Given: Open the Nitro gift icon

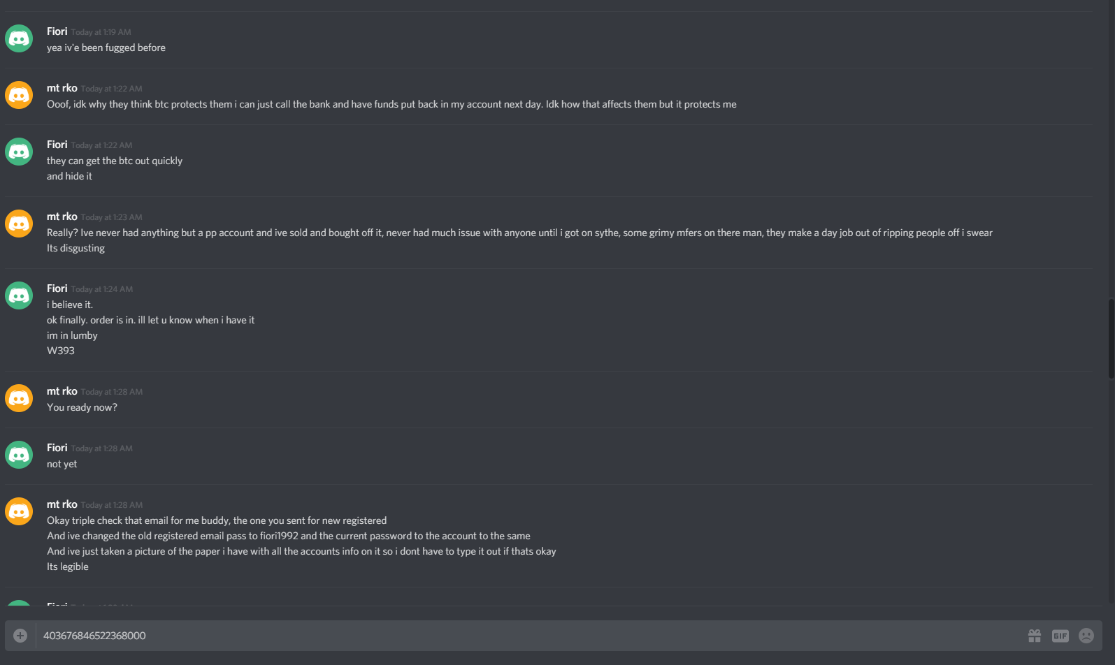Looking at the screenshot, I should point(1035,636).
